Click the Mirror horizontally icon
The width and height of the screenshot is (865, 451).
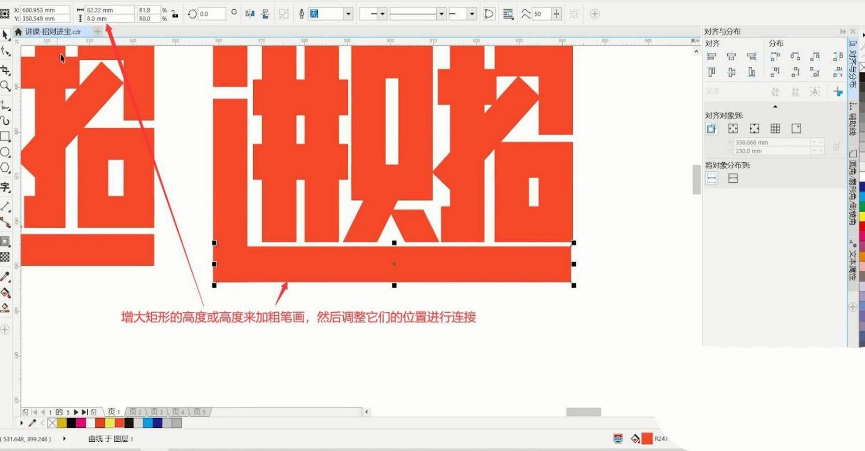[250, 14]
